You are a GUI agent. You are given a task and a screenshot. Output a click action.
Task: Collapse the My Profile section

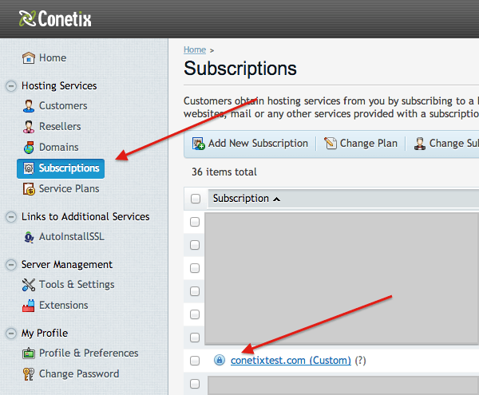click(11, 334)
